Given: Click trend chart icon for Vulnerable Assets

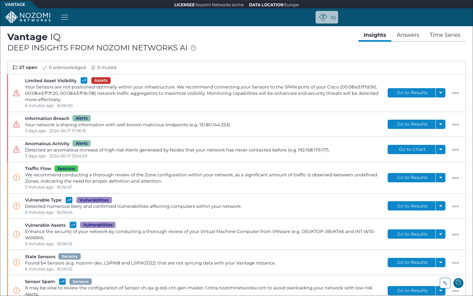Looking at the screenshot, I should pyautogui.click(x=73, y=225).
